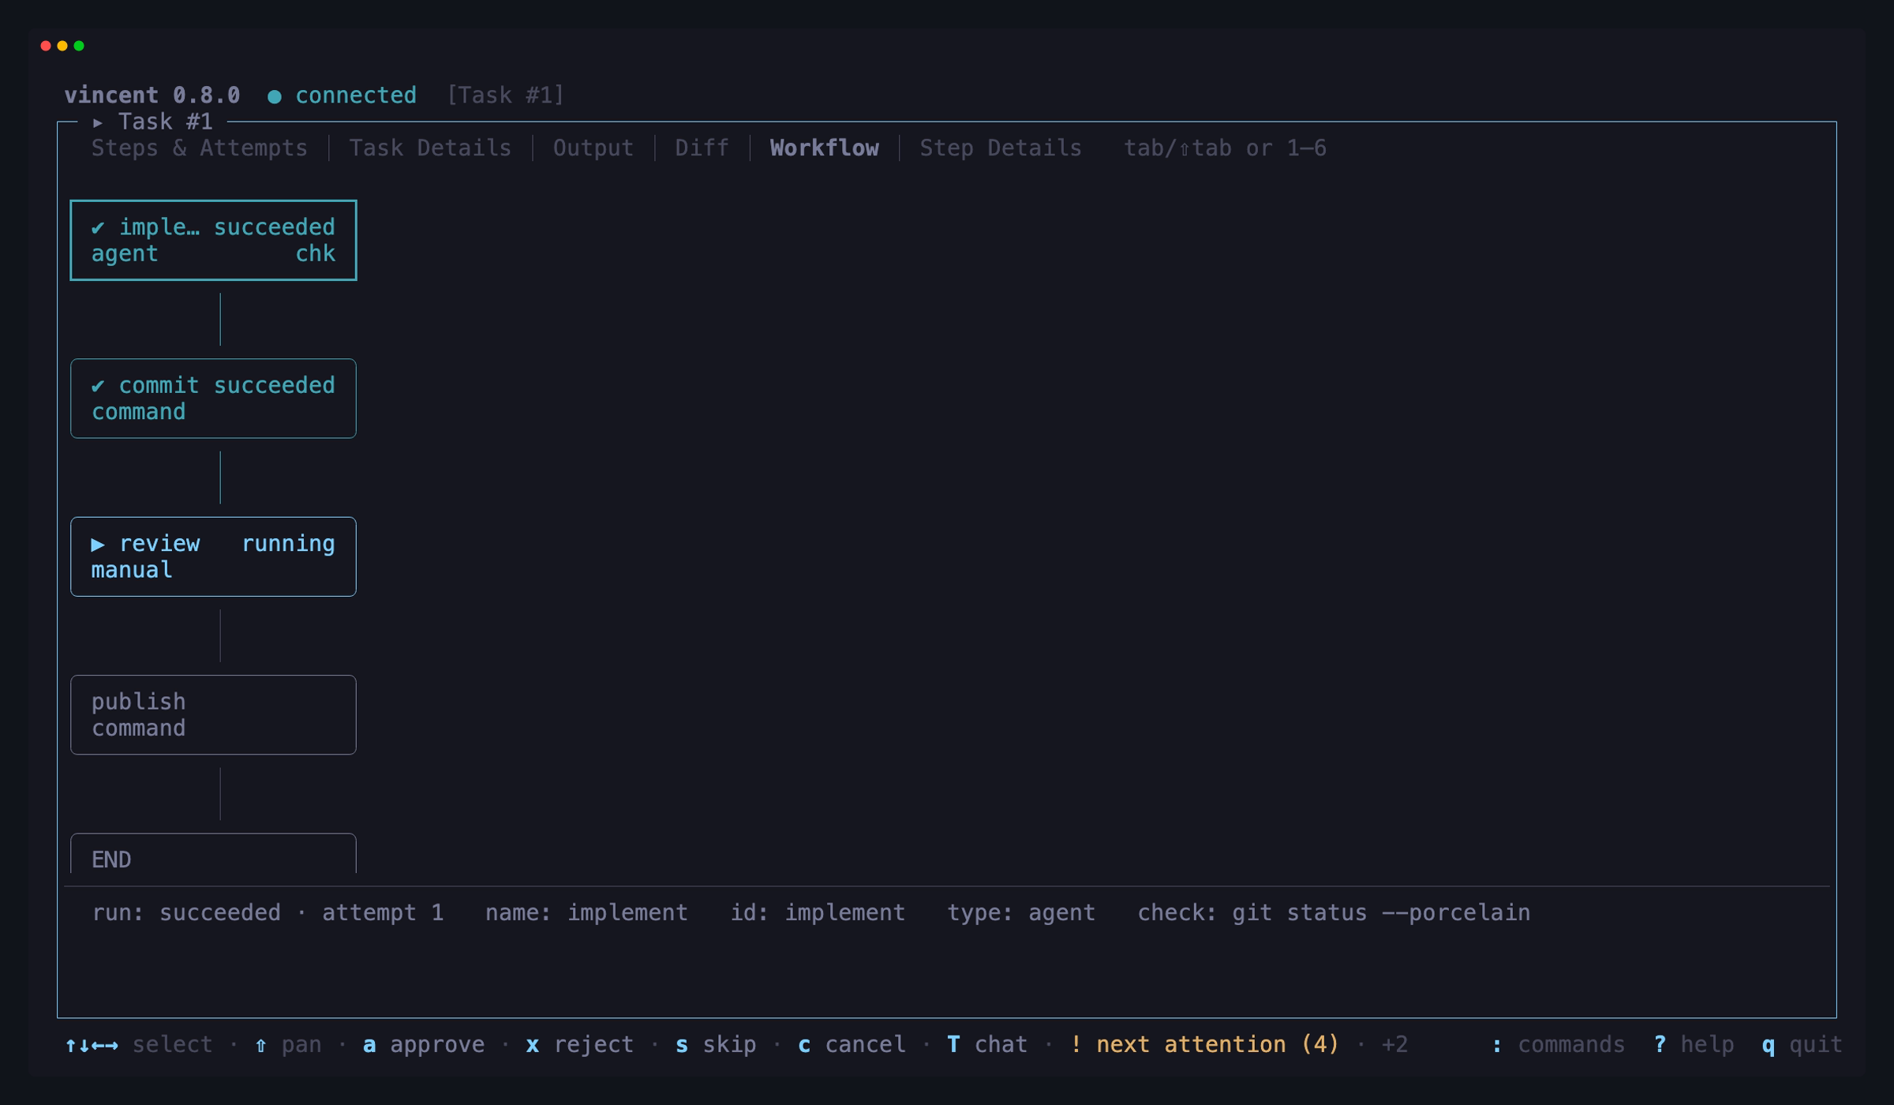The image size is (1894, 1105).
Task: Select the publish command workflow node
Action: [x=213, y=714]
